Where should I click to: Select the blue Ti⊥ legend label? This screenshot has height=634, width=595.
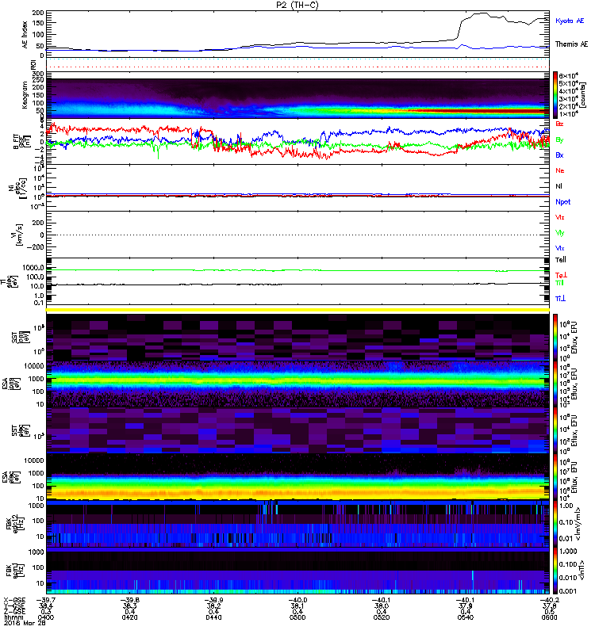point(560,299)
